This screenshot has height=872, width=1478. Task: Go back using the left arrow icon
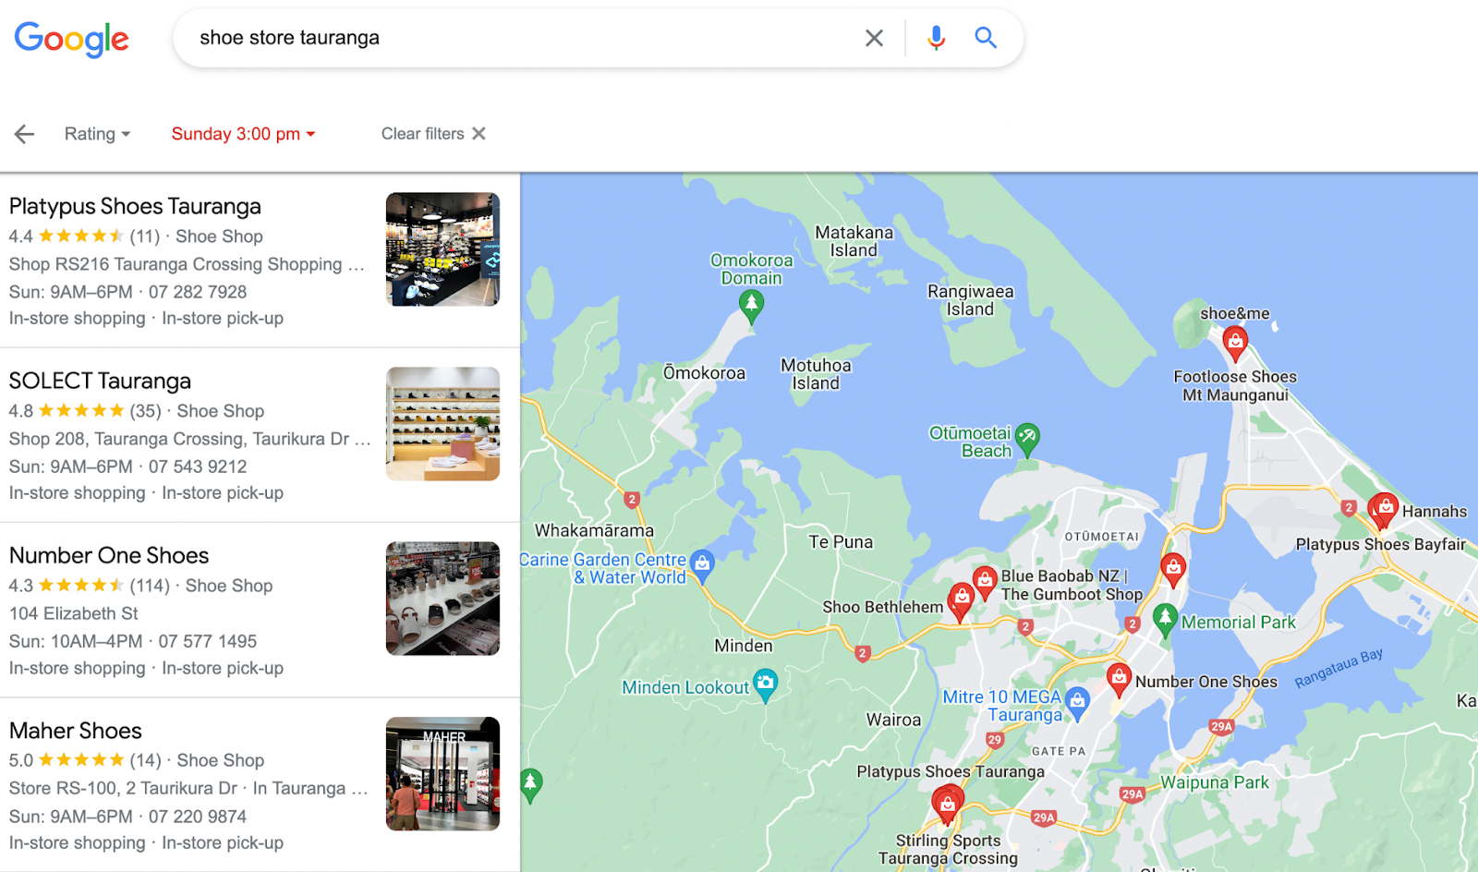click(x=24, y=134)
